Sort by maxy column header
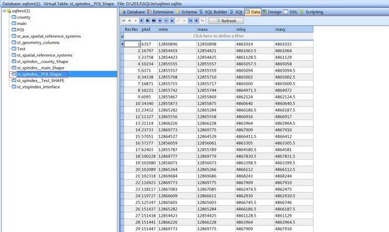The height and width of the screenshot is (232, 389). tap(293, 30)
